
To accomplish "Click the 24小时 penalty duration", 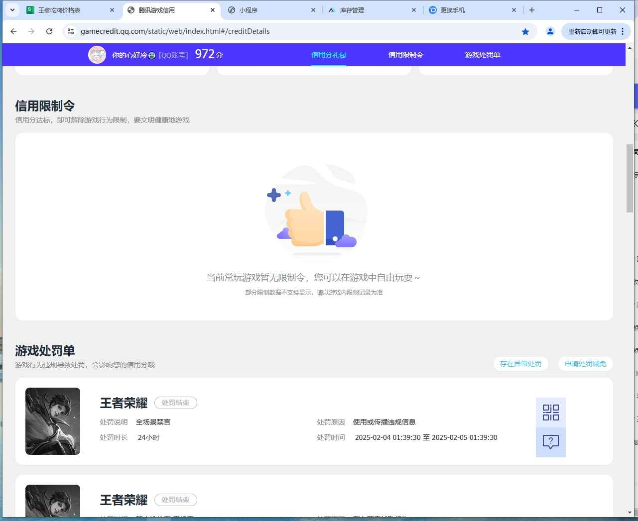I will 148,437.
